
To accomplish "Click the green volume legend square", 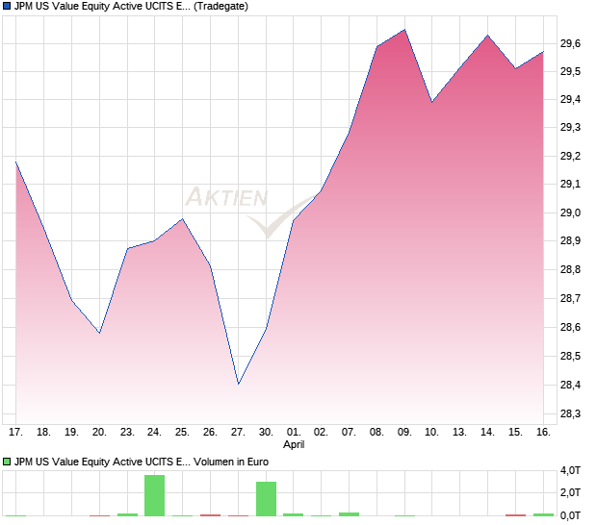I will (x=7, y=462).
